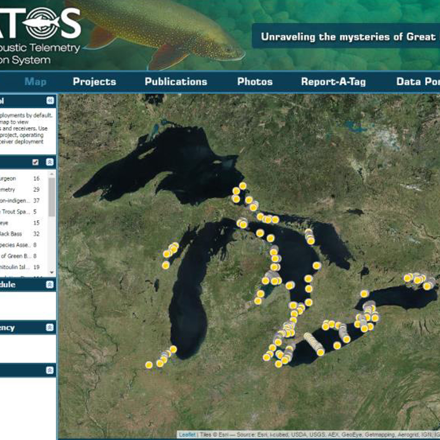Screen dimensions: 440x440
Task: Select the westernmost marker below Lake Michigan
Action: [149, 365]
